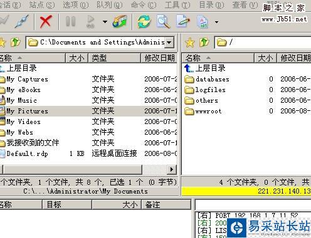Select the remote logfiles folder
The height and width of the screenshot is (238, 311).
tap(210, 90)
